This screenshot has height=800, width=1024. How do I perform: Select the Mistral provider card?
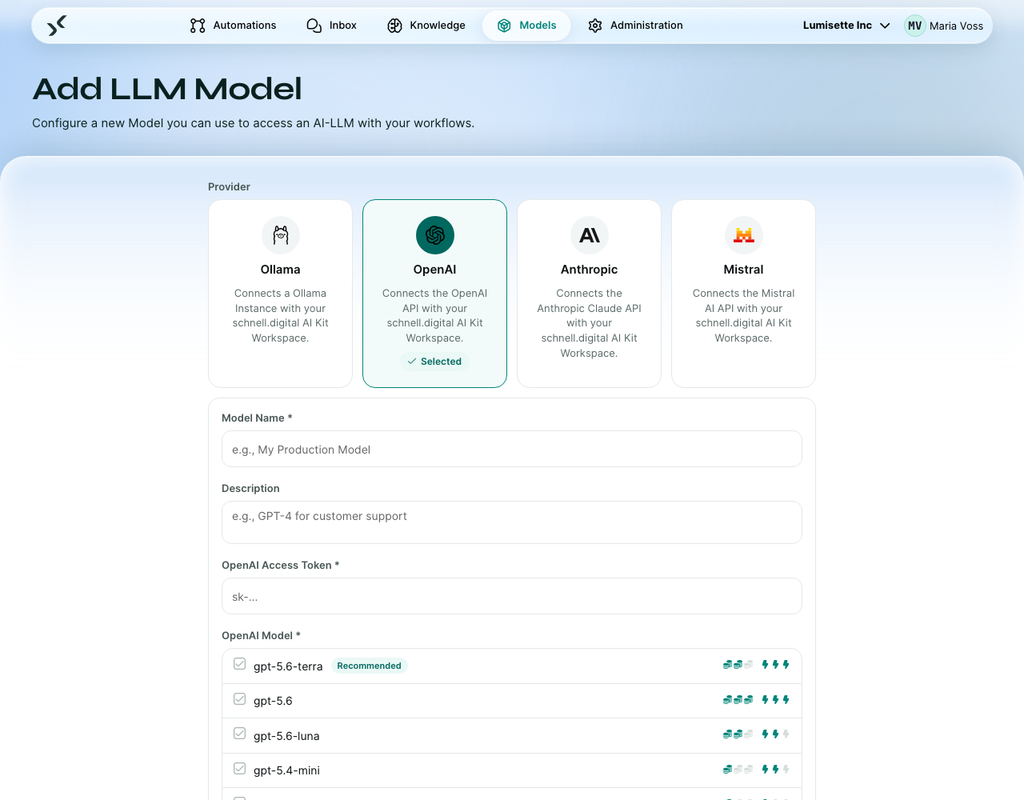tap(744, 294)
